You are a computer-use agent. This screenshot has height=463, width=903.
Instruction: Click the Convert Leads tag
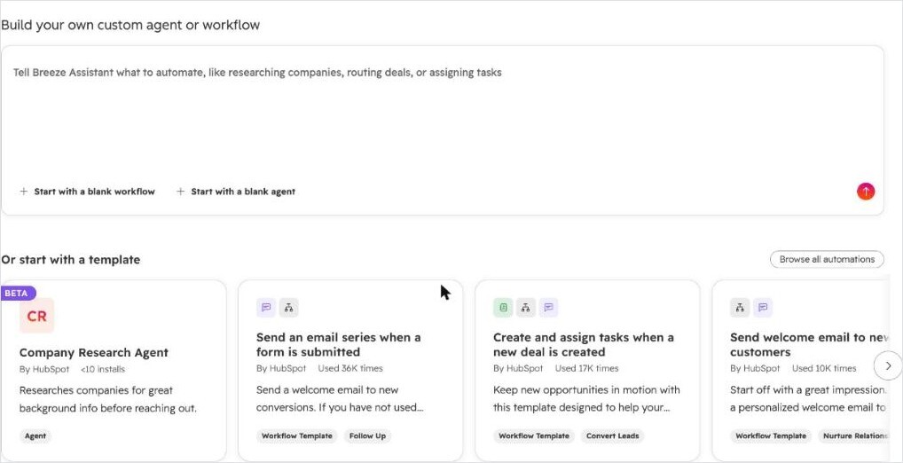coord(613,436)
